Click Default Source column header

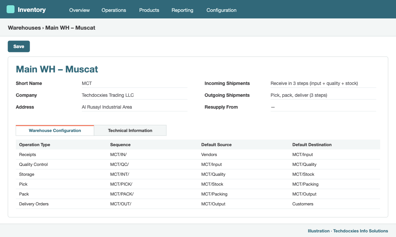[x=216, y=145]
